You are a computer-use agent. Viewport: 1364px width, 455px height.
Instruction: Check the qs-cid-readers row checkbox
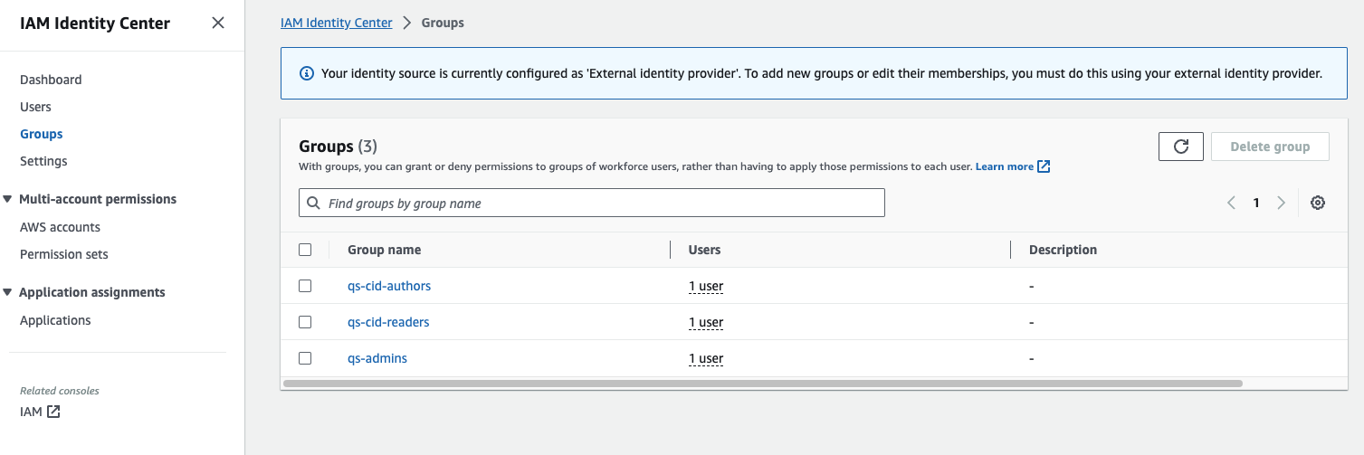coord(305,322)
